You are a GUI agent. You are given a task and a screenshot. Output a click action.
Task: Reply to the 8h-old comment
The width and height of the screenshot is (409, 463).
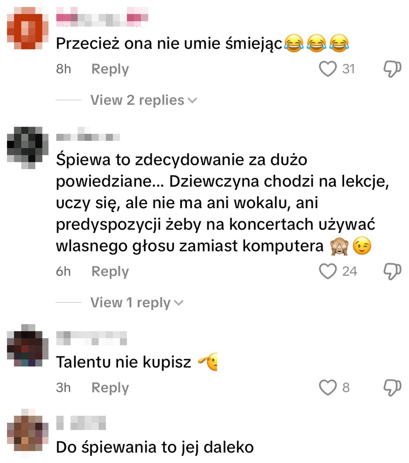(110, 69)
